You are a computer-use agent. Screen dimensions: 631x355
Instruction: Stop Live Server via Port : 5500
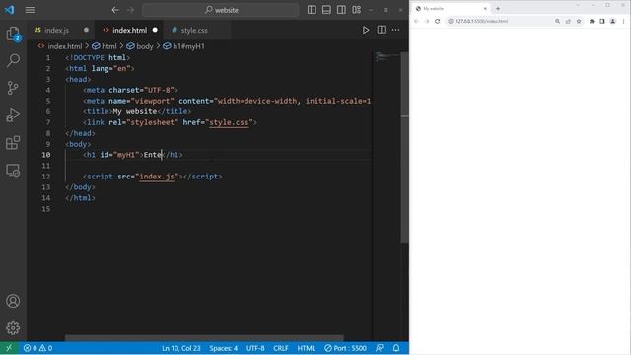346,348
